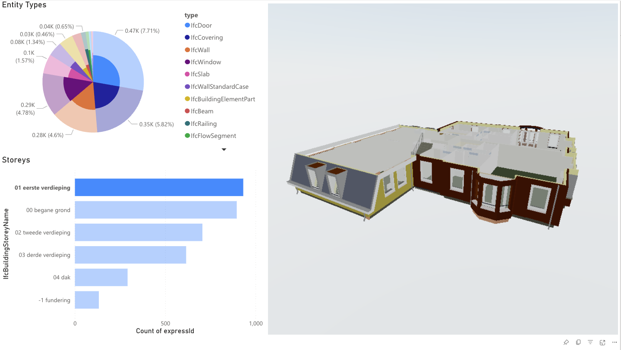Expand the type legend to reveal more entries
Image resolution: width=621 pixels, height=350 pixels.
(x=224, y=149)
